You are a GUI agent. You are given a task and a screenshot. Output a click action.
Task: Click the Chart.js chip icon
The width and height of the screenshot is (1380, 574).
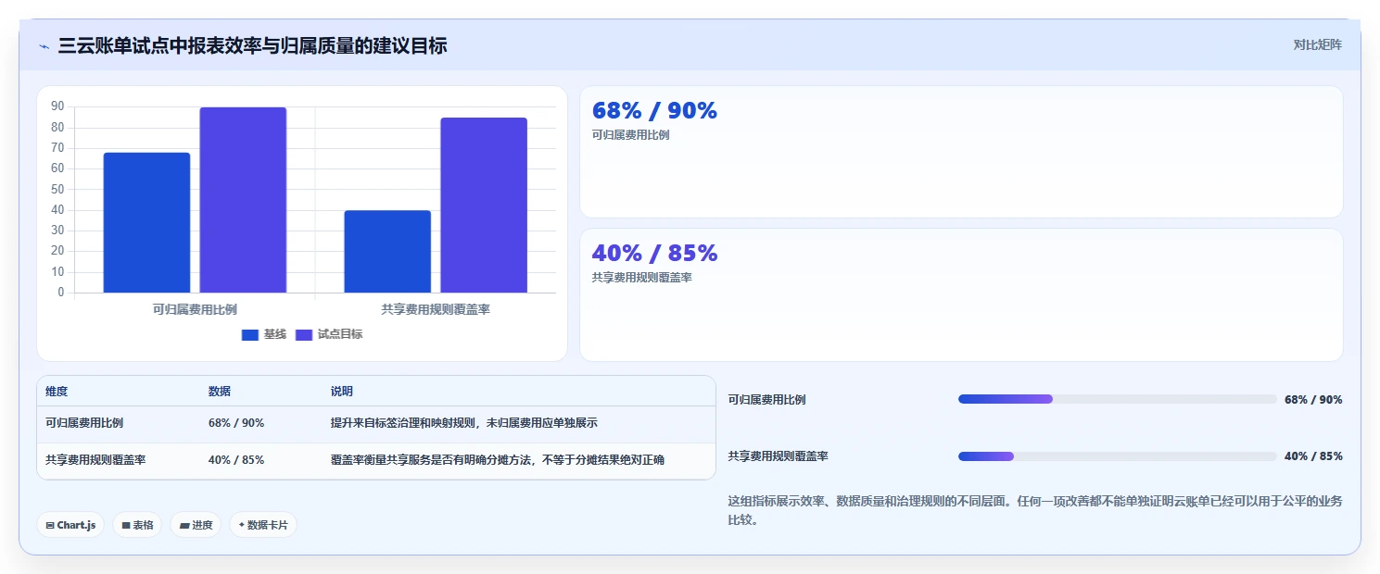(50, 525)
